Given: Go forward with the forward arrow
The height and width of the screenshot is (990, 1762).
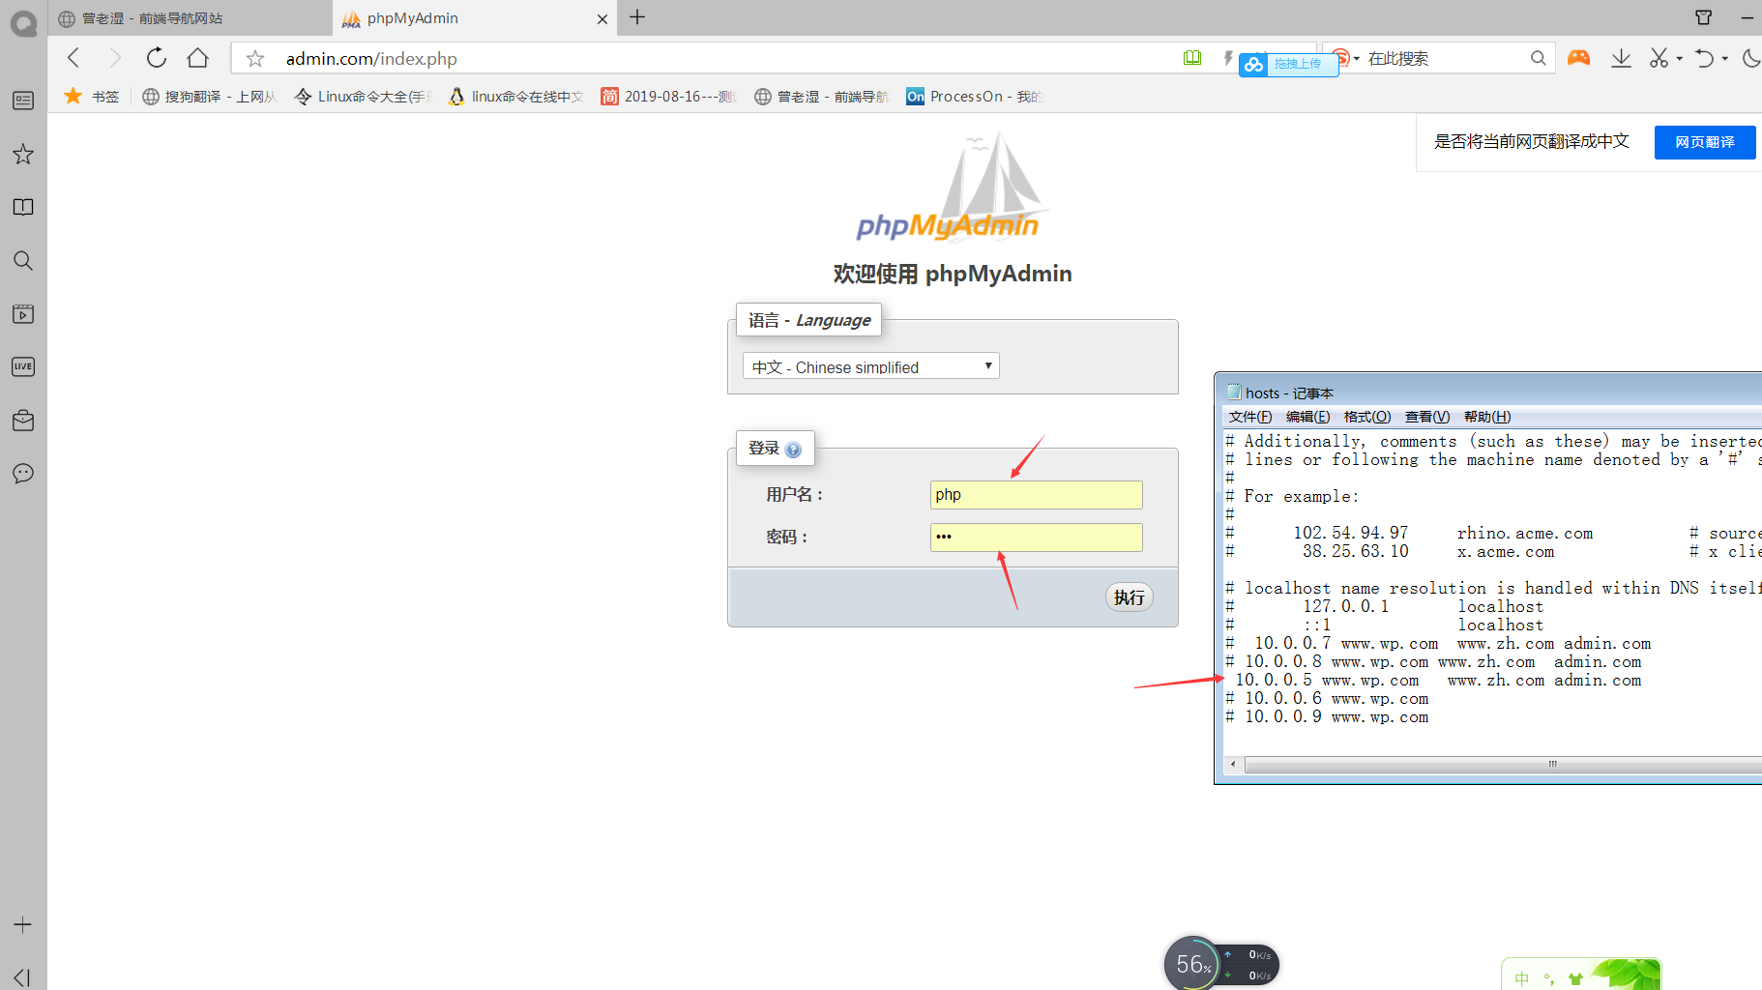Looking at the screenshot, I should (x=115, y=58).
